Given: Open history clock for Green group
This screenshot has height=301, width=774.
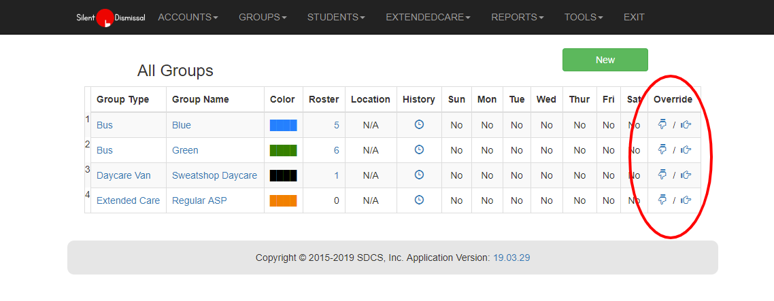Looking at the screenshot, I should pos(419,149).
